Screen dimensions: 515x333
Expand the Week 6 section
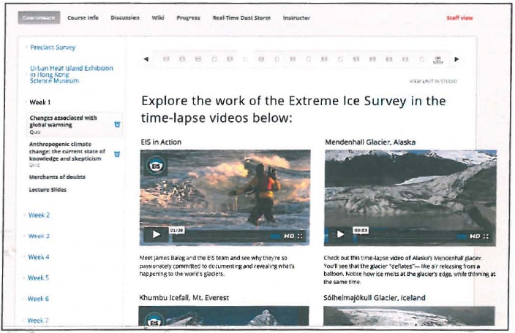(x=38, y=299)
